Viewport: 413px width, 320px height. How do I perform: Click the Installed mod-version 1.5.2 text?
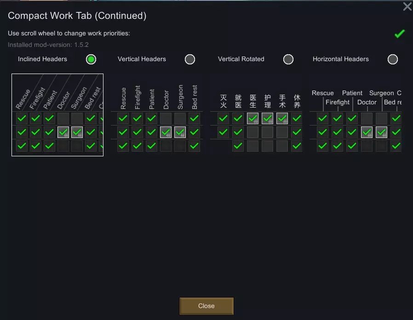click(x=48, y=45)
